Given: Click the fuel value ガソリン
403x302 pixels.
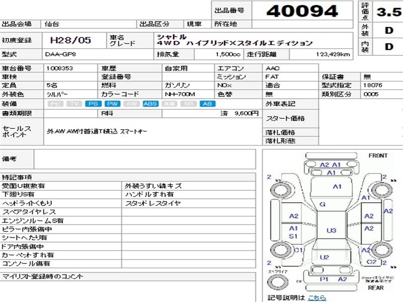Looking at the screenshot, I should click(177, 85).
